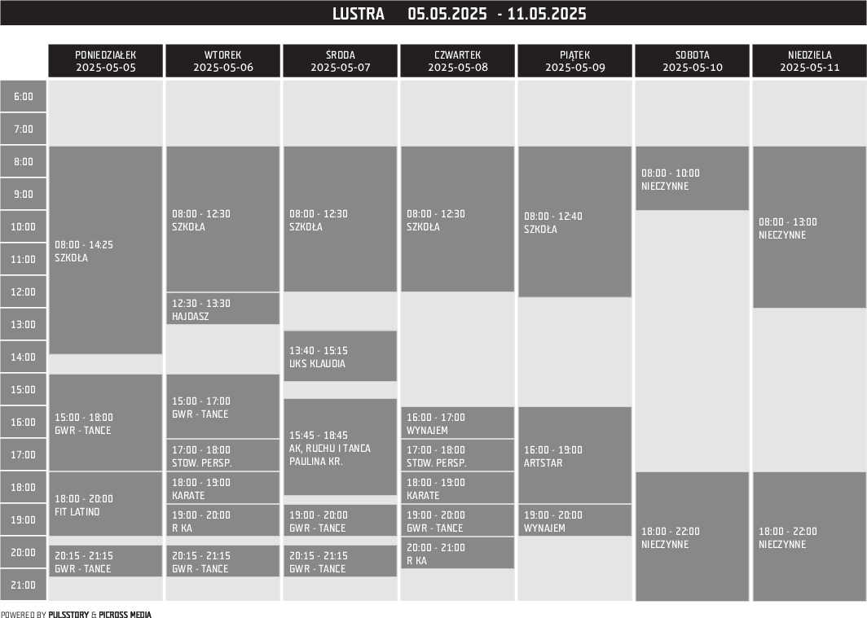The height and width of the screenshot is (618, 867).
Task: Open Monday's FIT LATINO 18:00 - 20:00 class
Action: click(x=106, y=505)
